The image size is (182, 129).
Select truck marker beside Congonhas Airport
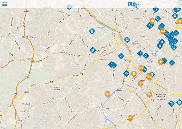pyautogui.click(x=149, y=94)
